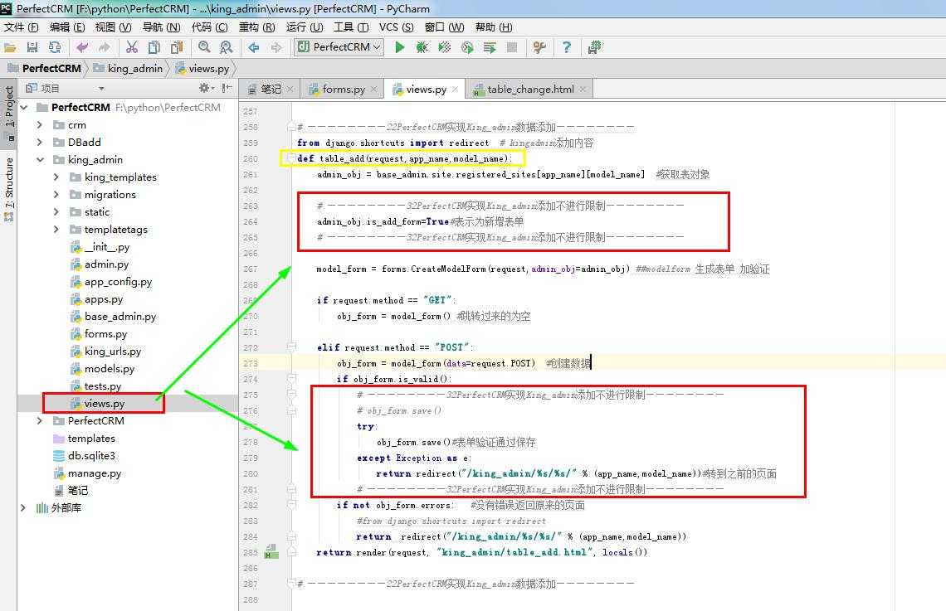946x611 pixels.
Task: Click Run with Coverage icon
Action: click(445, 47)
